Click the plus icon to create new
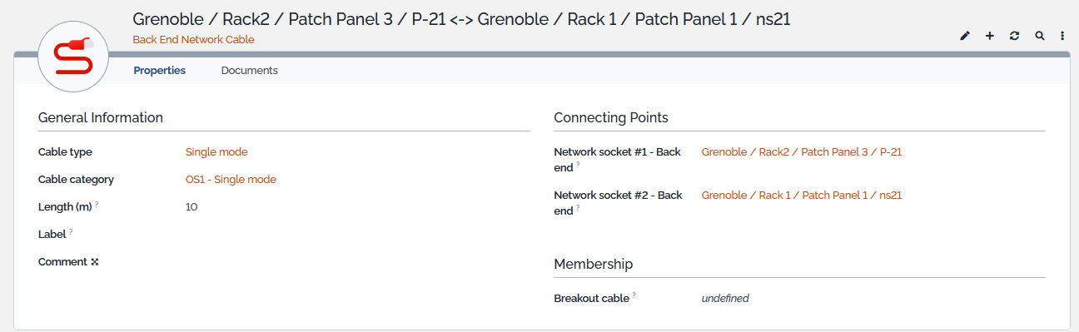This screenshot has height=332, width=1079. coord(990,36)
